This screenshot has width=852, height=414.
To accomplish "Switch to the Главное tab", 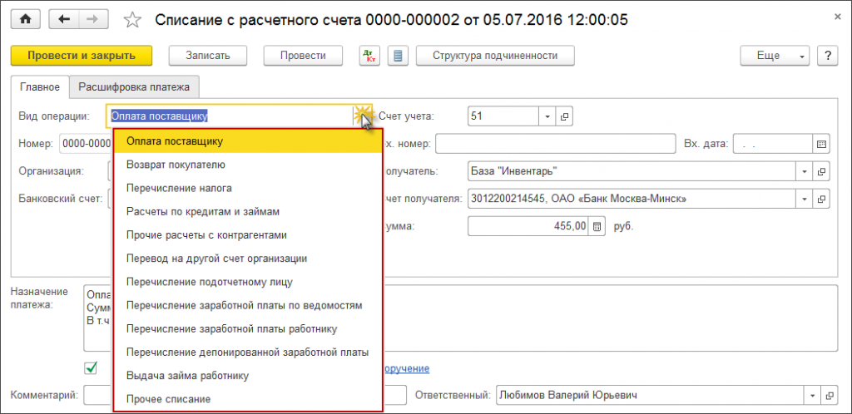I will (x=39, y=86).
